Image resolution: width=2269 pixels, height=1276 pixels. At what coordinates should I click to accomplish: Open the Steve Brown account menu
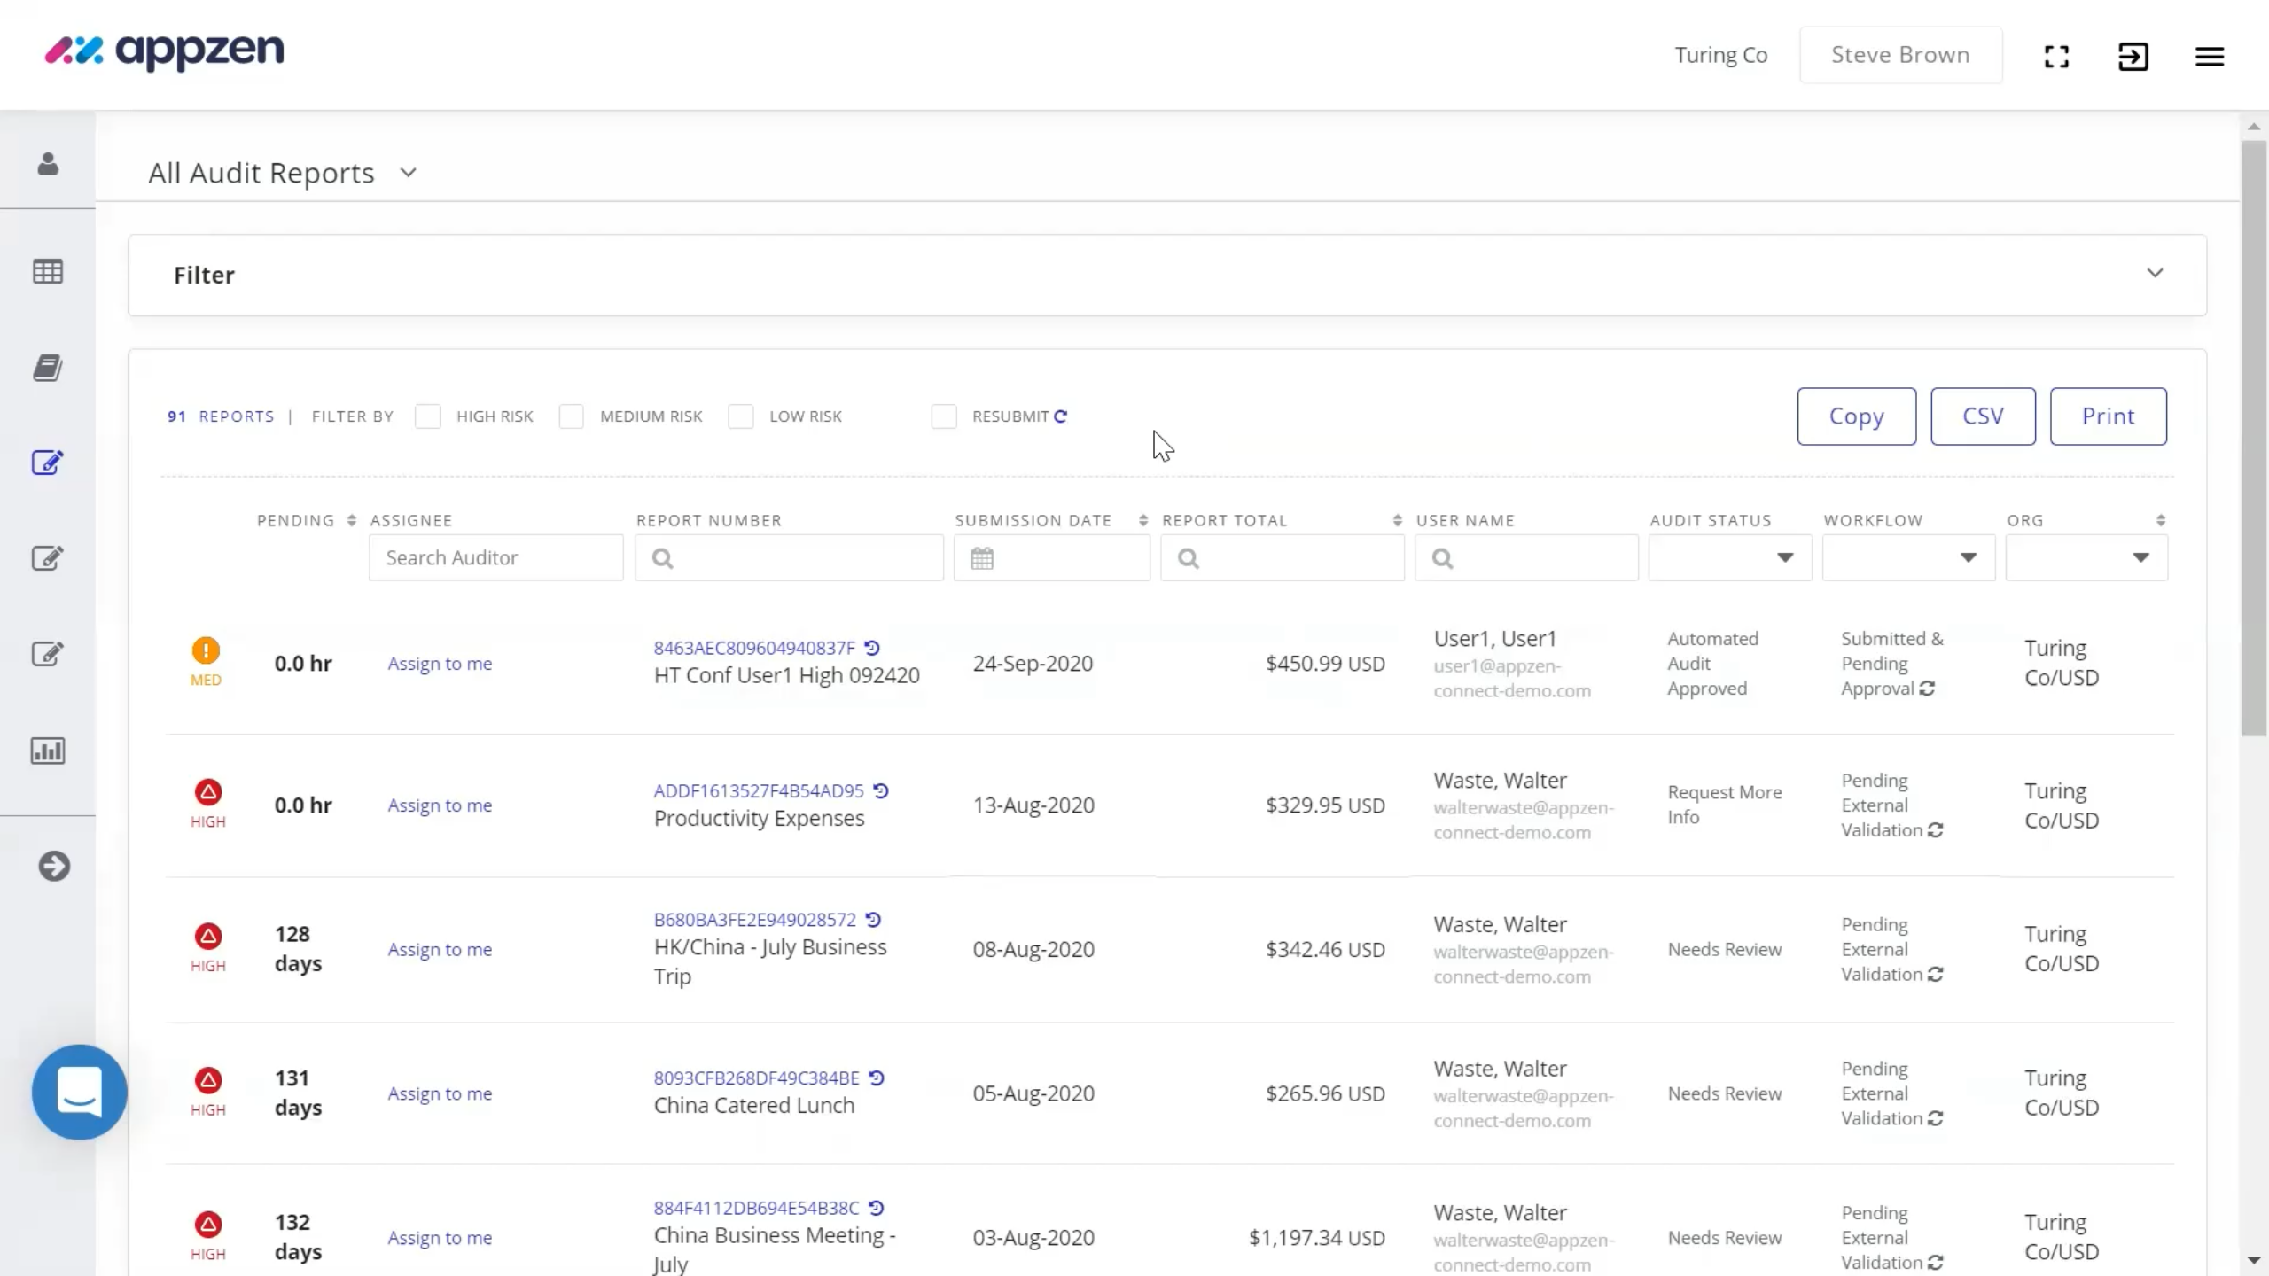1900,54
